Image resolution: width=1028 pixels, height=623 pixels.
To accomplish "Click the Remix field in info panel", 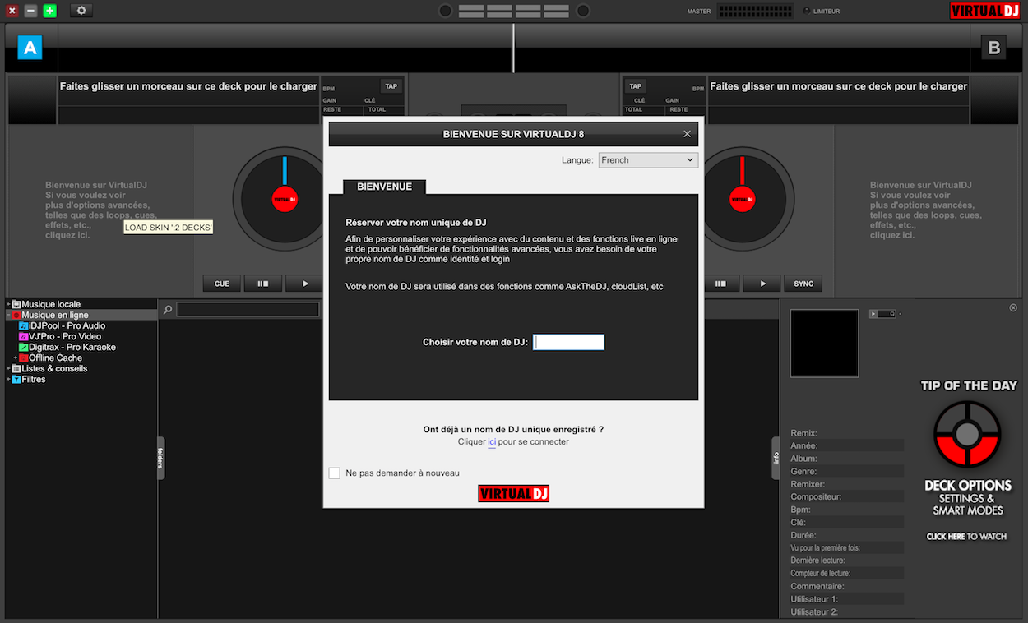I will coord(847,433).
